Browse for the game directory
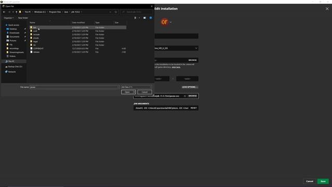Image resolution: width=332 pixels, height=187 pixels. (x=192, y=60)
